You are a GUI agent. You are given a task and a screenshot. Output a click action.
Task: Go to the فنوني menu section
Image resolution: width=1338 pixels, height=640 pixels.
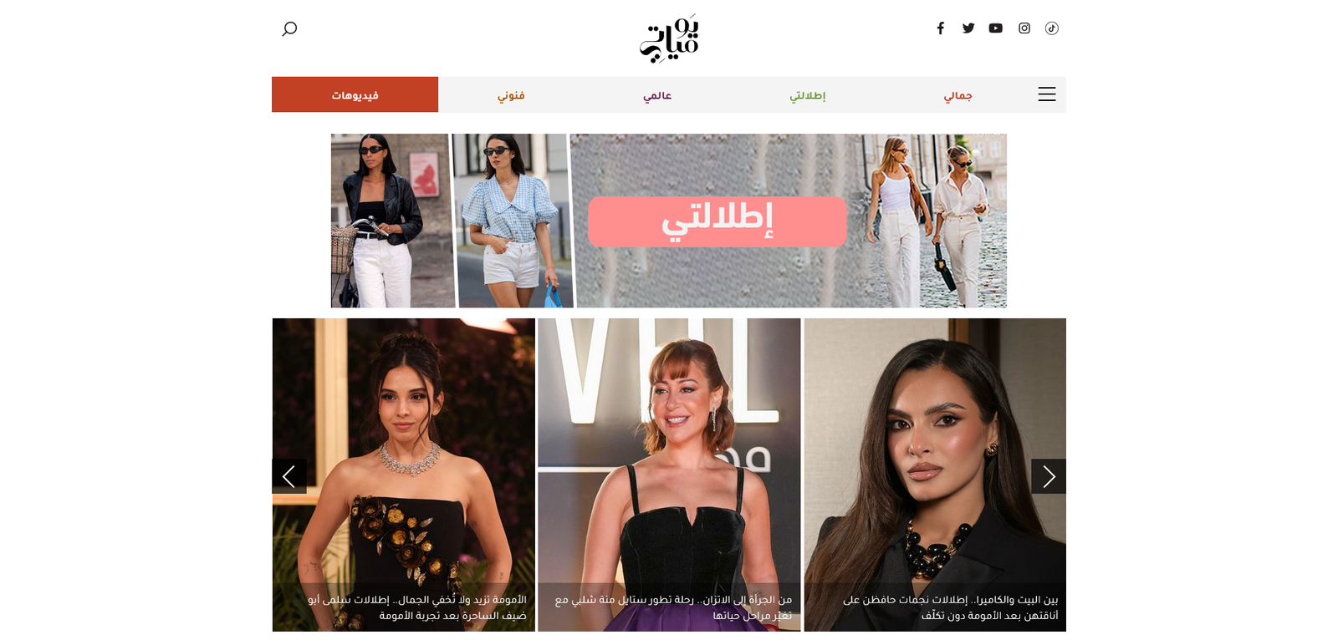click(x=511, y=95)
